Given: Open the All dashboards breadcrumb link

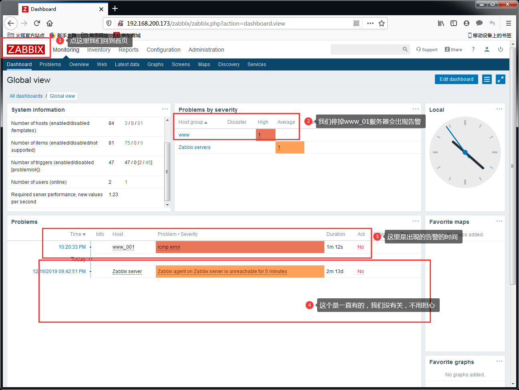Looking at the screenshot, I should (x=26, y=96).
